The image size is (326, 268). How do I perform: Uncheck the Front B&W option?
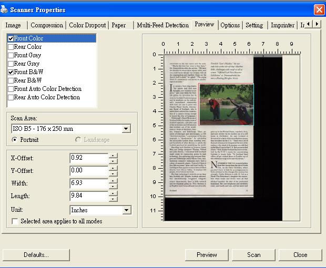pyautogui.click(x=11, y=72)
